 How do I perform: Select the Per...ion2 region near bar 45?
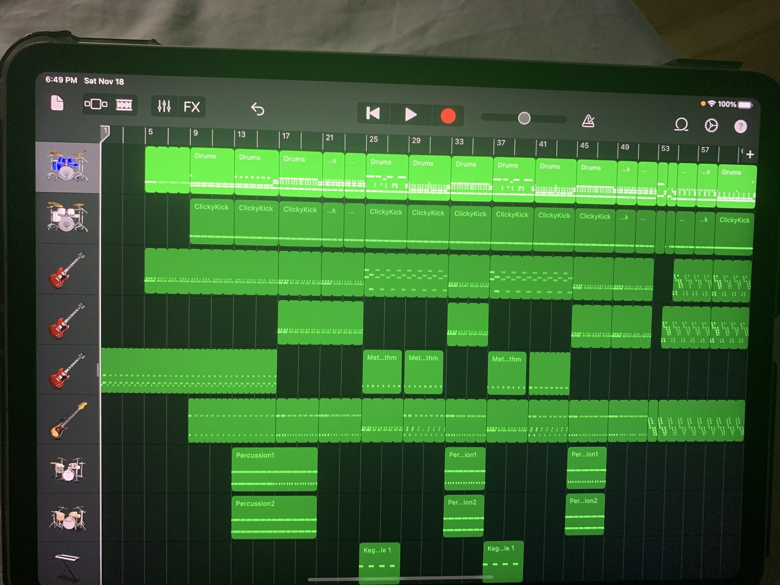[x=585, y=515]
